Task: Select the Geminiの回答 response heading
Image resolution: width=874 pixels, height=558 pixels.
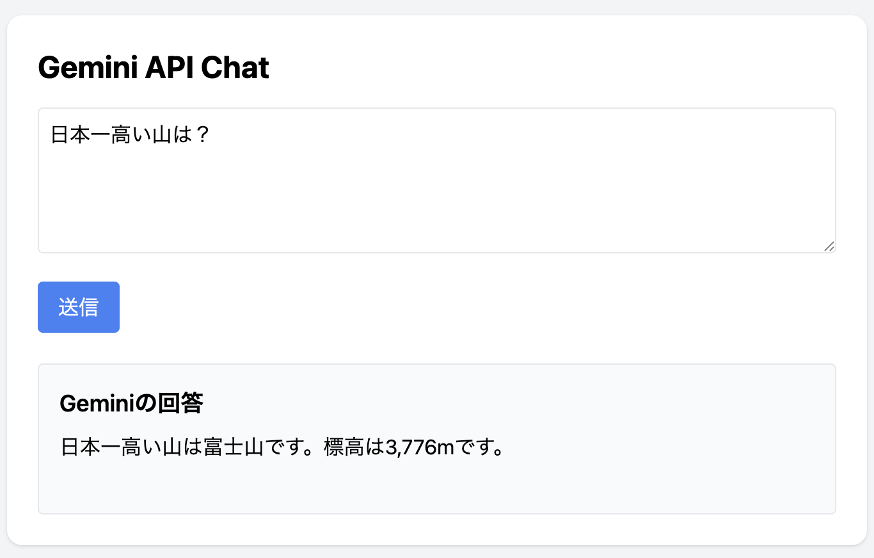Action: coord(131,403)
